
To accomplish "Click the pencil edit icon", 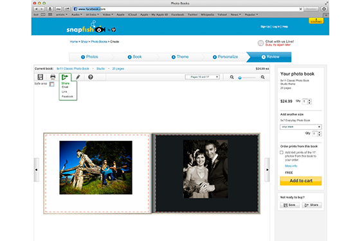I will tap(78, 77).
